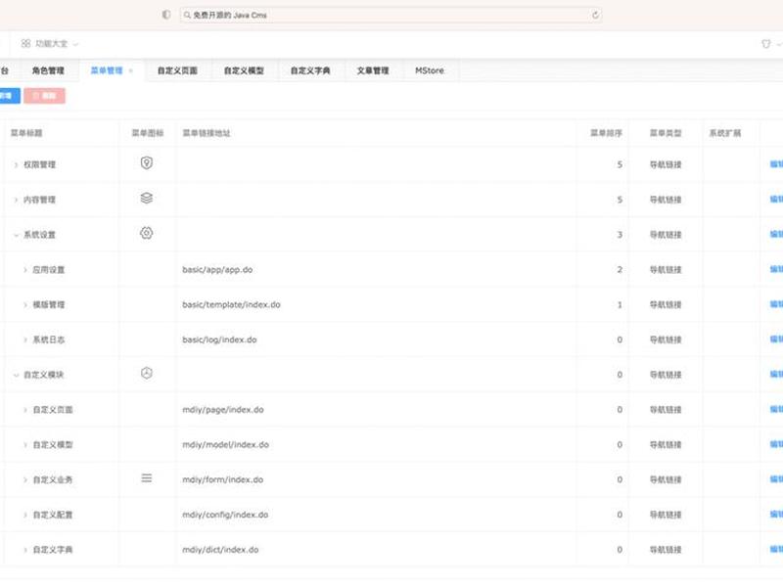Click the 功能大全 label

51,44
